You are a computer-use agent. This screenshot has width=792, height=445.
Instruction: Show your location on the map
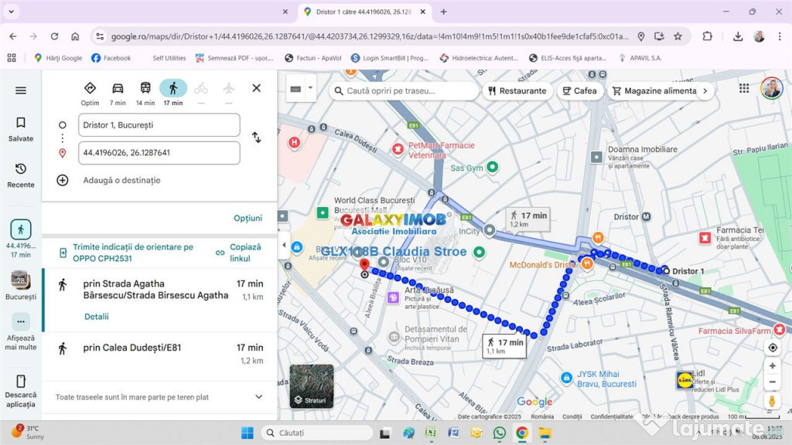pos(773,348)
